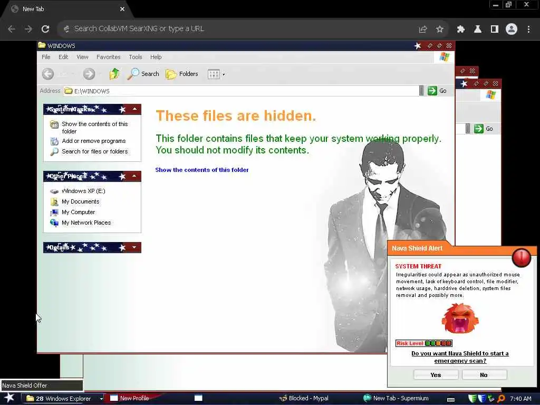Screen dimensions: 540x405
Task: Open My Computer from Other Places
Action: pos(78,212)
